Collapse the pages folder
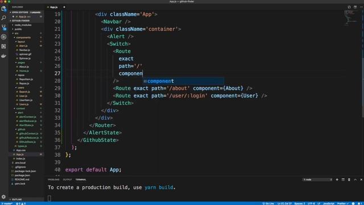Viewport: 364px width, 205px height. (21, 63)
